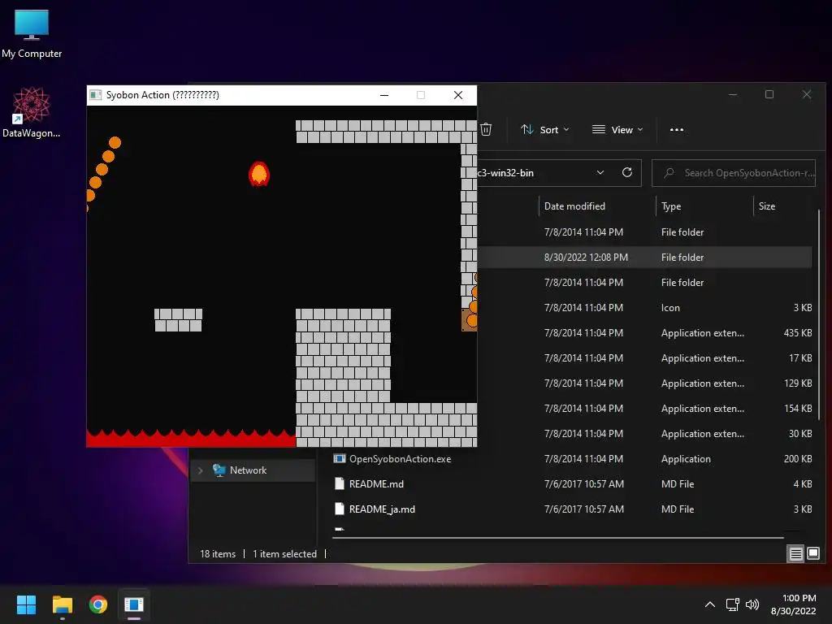Click the 200 KB Application size cell
The width and height of the screenshot is (832, 624).
click(798, 459)
